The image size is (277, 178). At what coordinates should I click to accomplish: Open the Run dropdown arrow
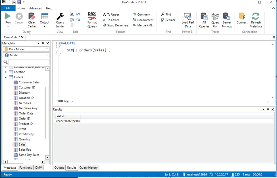click(8, 26)
